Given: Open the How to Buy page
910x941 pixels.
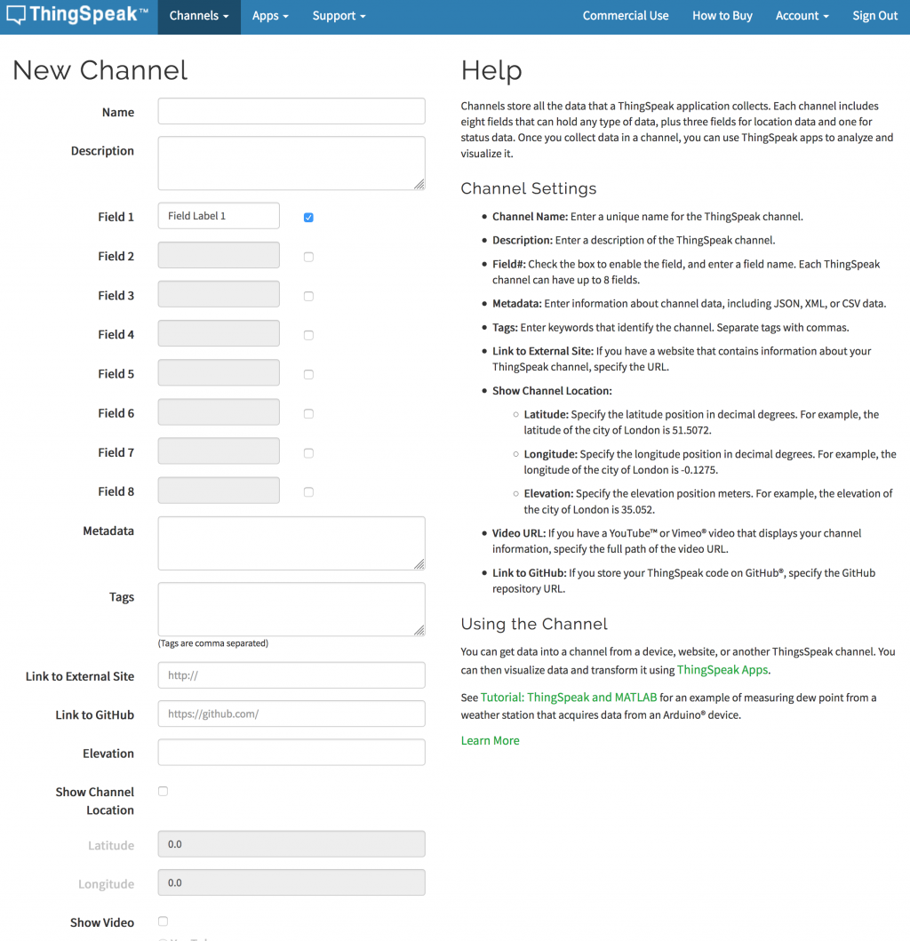Looking at the screenshot, I should pos(722,16).
